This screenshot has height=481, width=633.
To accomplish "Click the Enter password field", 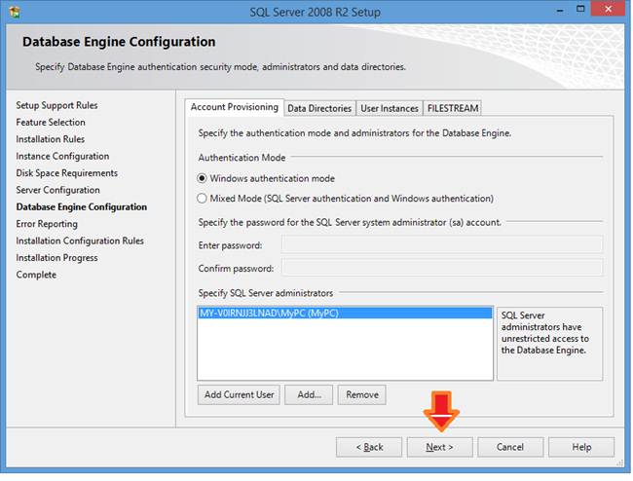I will [x=442, y=244].
